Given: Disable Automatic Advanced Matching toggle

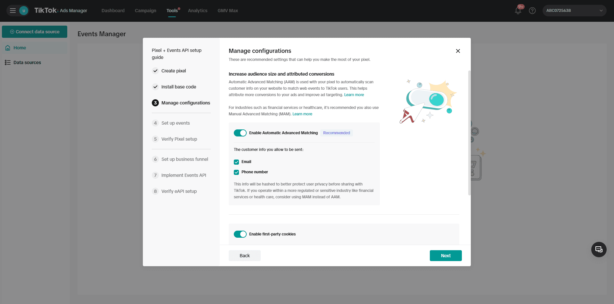Looking at the screenshot, I should pyautogui.click(x=240, y=133).
